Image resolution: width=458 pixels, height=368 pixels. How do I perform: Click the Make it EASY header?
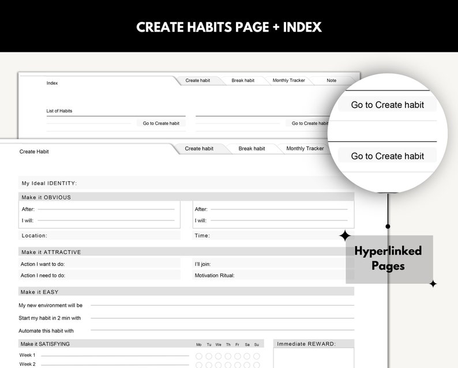click(186, 292)
